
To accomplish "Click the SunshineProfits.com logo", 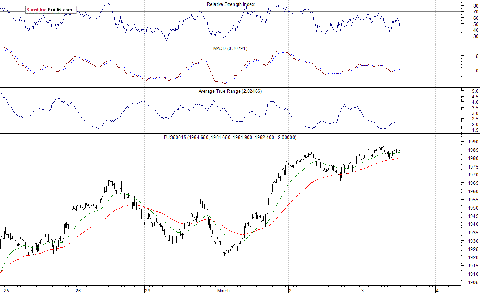I will [50, 10].
